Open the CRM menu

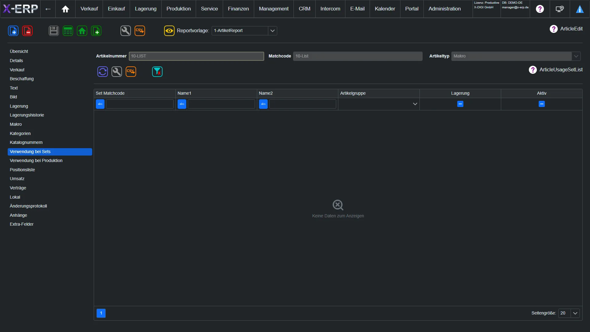[x=305, y=9]
